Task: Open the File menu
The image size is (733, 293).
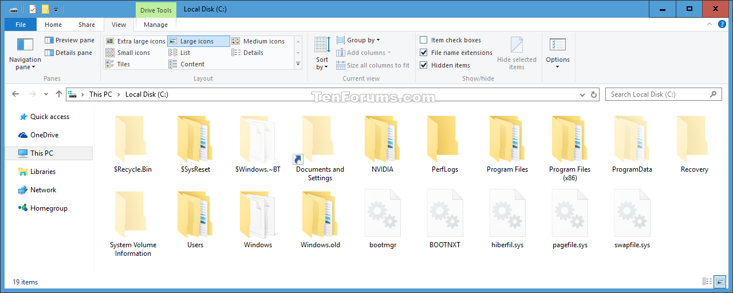Action: tap(21, 25)
